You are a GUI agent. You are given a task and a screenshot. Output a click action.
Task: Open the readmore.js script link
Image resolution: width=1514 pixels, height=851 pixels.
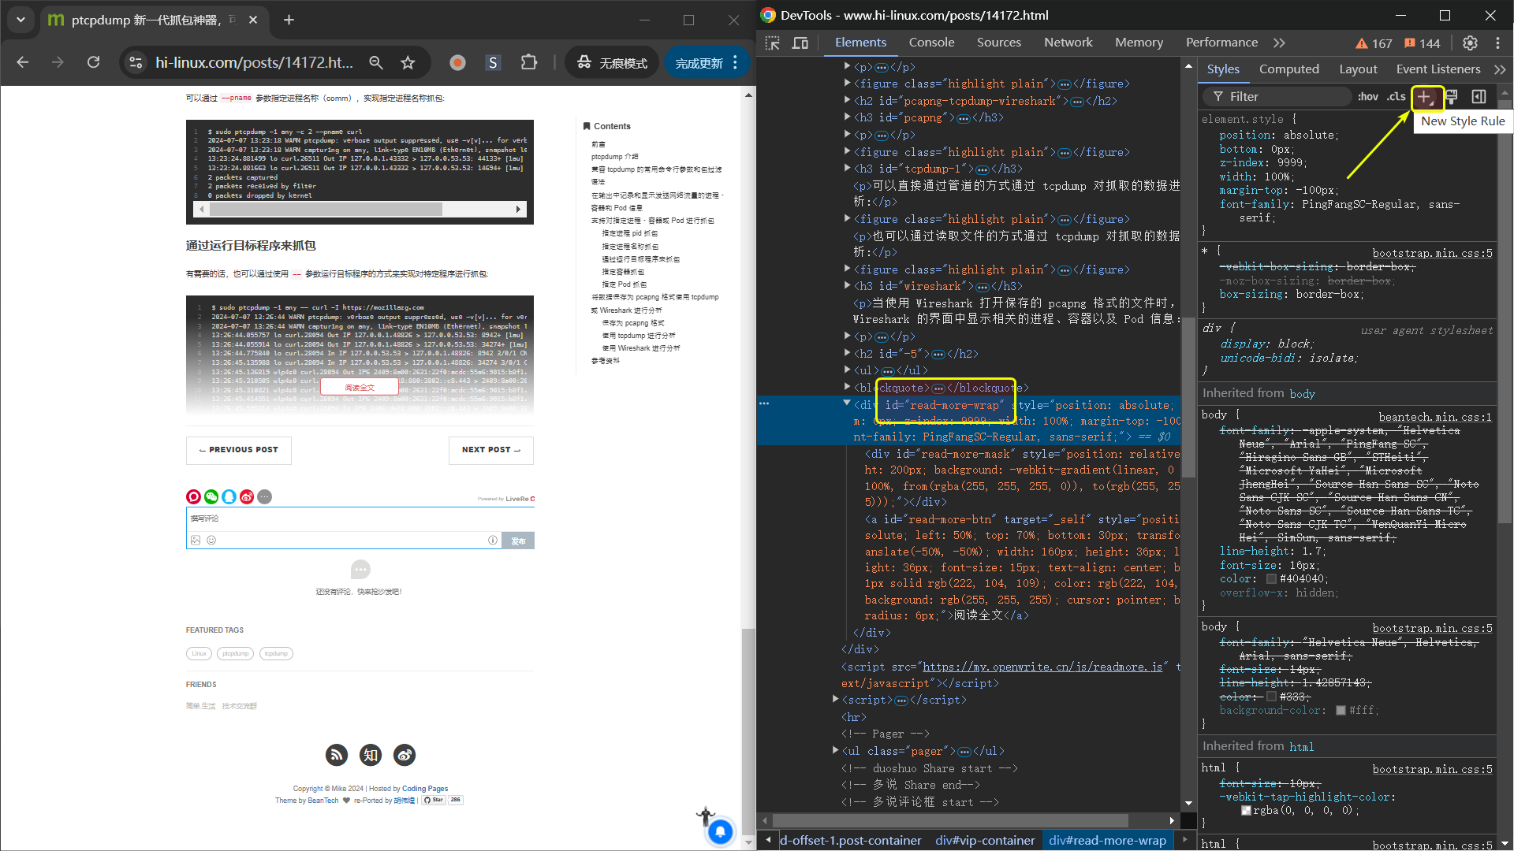click(1042, 667)
